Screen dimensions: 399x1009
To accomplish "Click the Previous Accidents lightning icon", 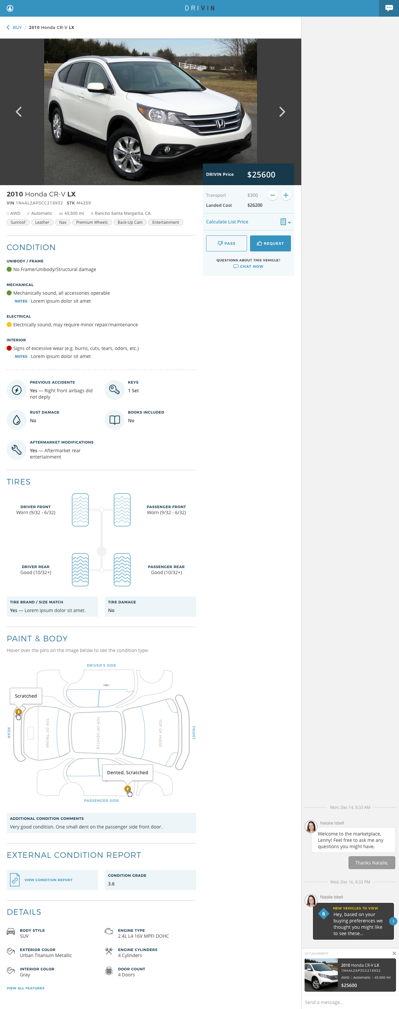I will tap(16, 390).
